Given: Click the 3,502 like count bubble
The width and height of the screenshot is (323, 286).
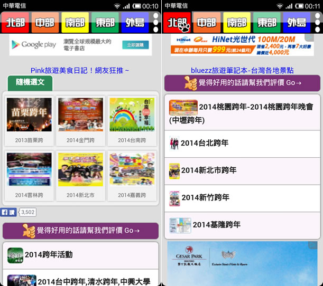Looking at the screenshot, I should (x=27, y=212).
